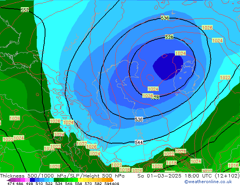Click the date 'Sa 01-03-2025 18:00 UTC'
The image size is (240, 185).
coord(175,176)
